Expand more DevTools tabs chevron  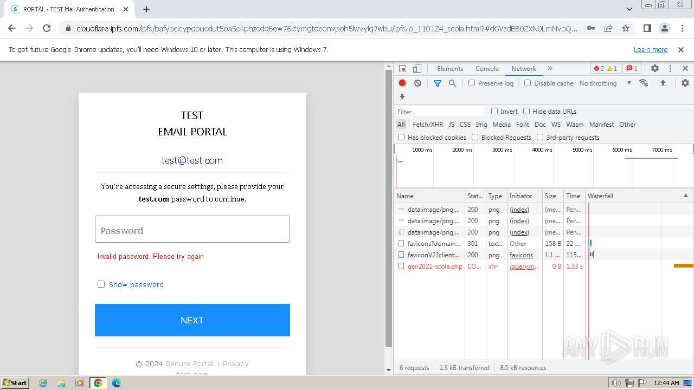point(550,69)
